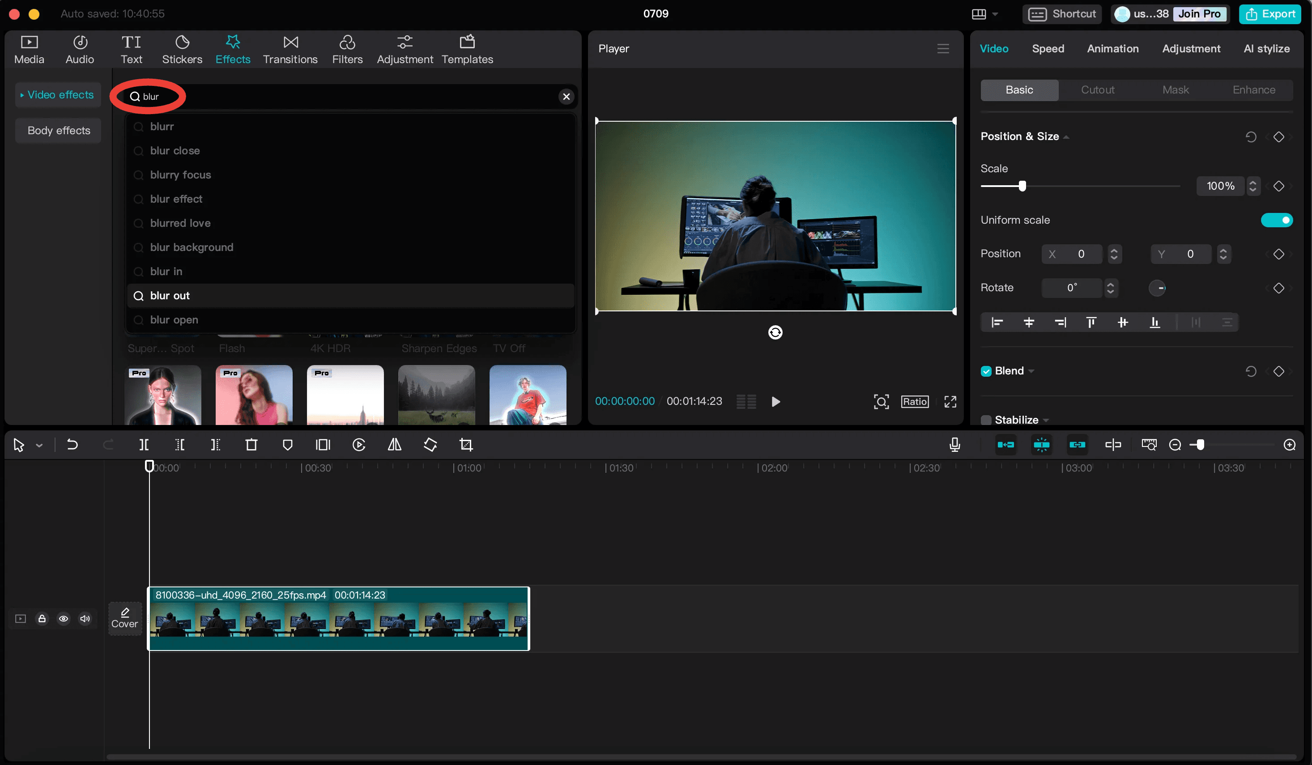This screenshot has width=1312, height=765.
Task: Open the selection tool dropdown arrow
Action: (x=39, y=446)
